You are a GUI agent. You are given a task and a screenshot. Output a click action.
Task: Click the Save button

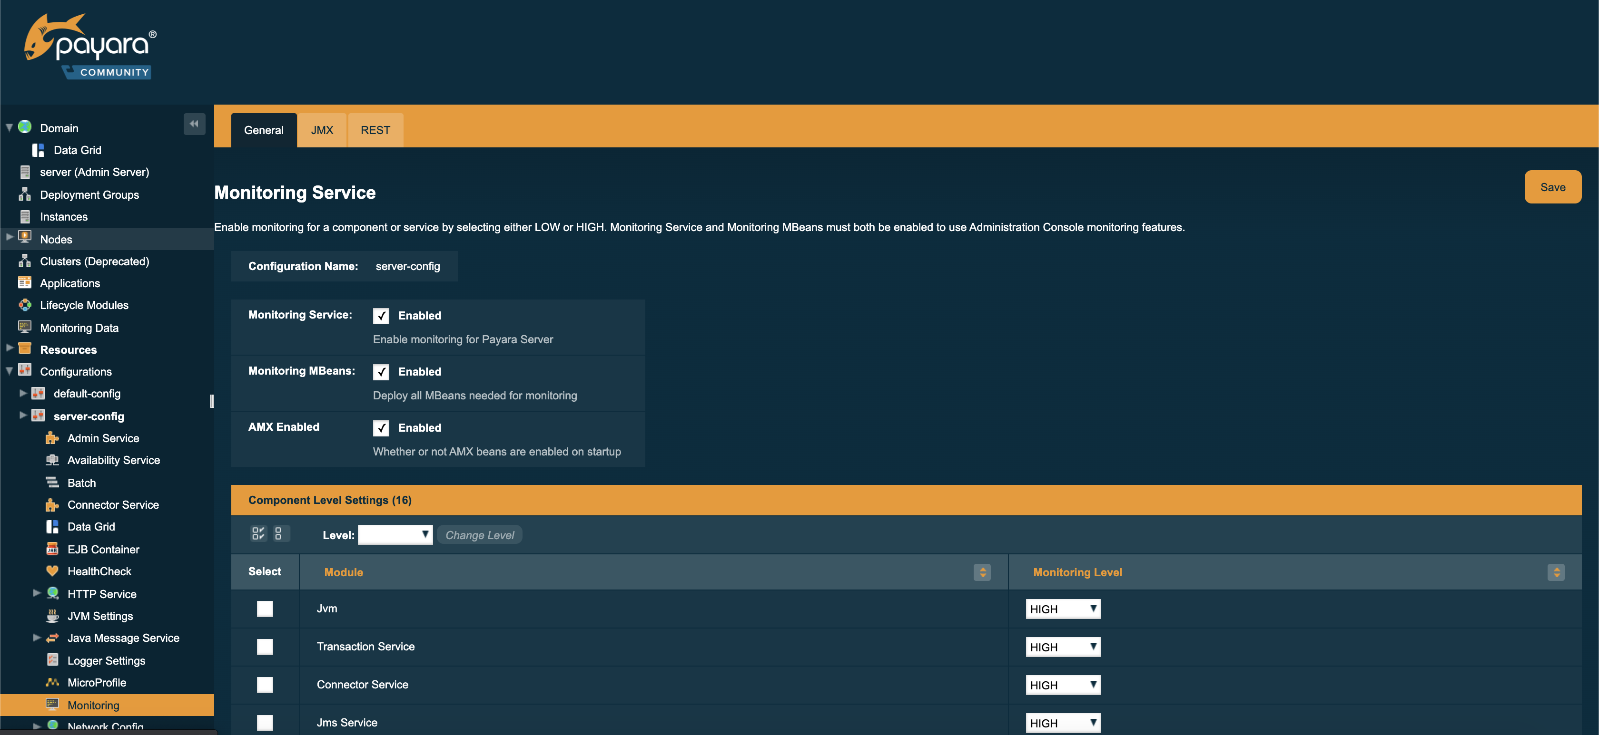tap(1552, 187)
